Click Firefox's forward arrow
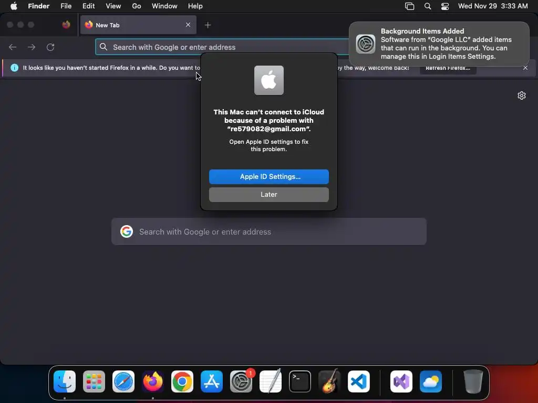This screenshot has width=538, height=403. click(32, 47)
